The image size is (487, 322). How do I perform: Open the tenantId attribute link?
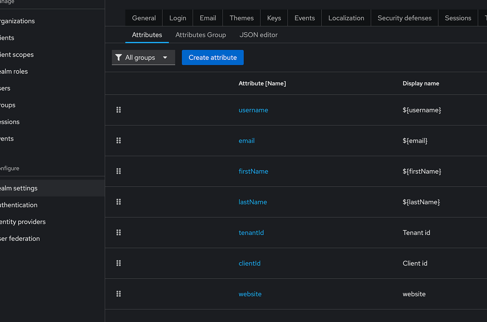[251, 232]
